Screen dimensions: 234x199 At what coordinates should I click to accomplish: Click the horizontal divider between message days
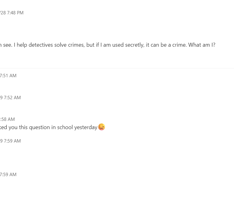pos(117,68)
